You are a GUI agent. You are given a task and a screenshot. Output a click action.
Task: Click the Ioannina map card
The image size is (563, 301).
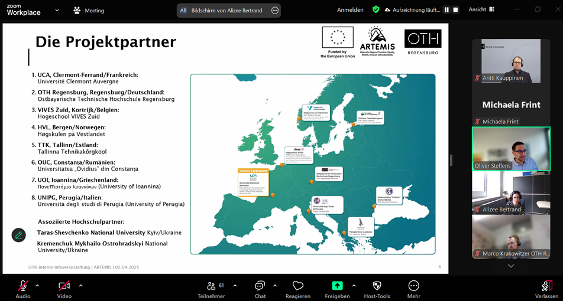[361, 227]
